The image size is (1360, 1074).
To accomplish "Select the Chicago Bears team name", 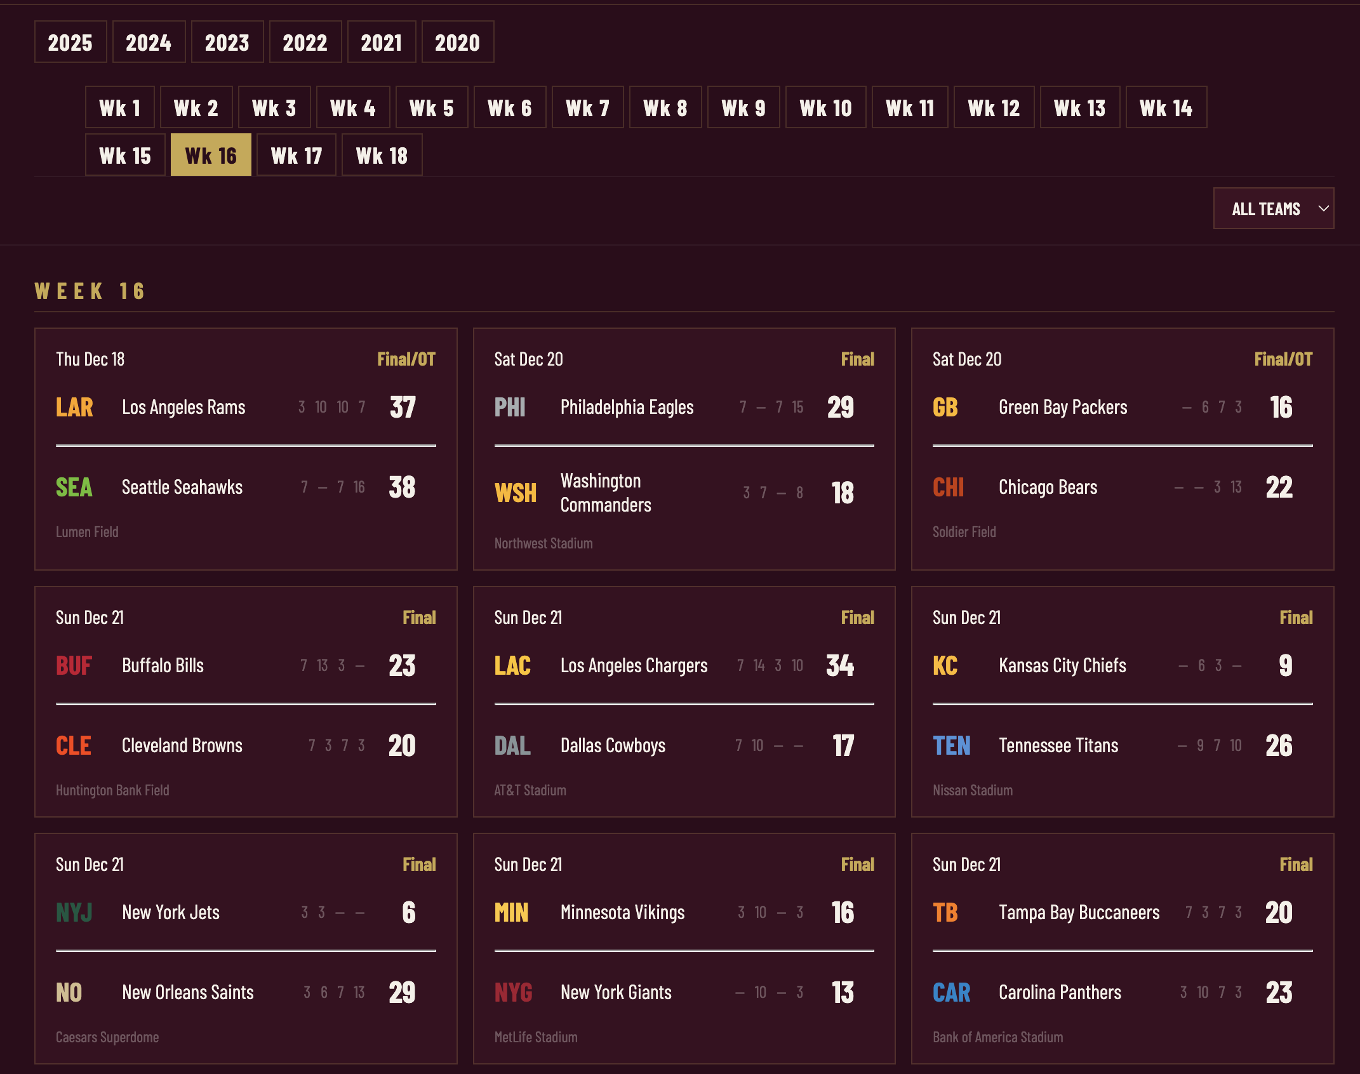I will [1048, 487].
